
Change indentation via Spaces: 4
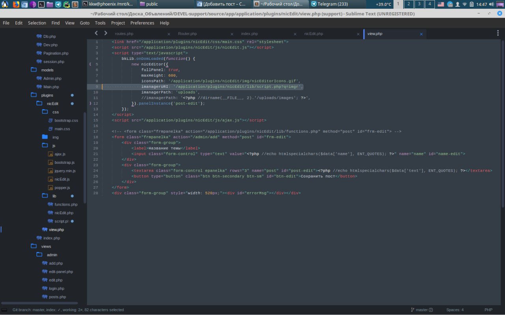coord(455,310)
